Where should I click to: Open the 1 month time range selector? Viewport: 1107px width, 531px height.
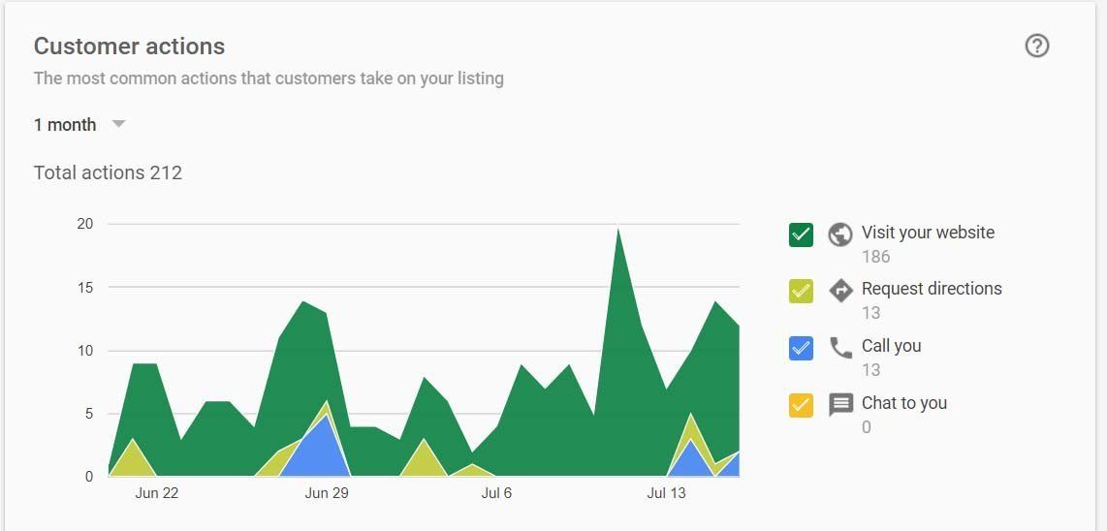(x=79, y=124)
